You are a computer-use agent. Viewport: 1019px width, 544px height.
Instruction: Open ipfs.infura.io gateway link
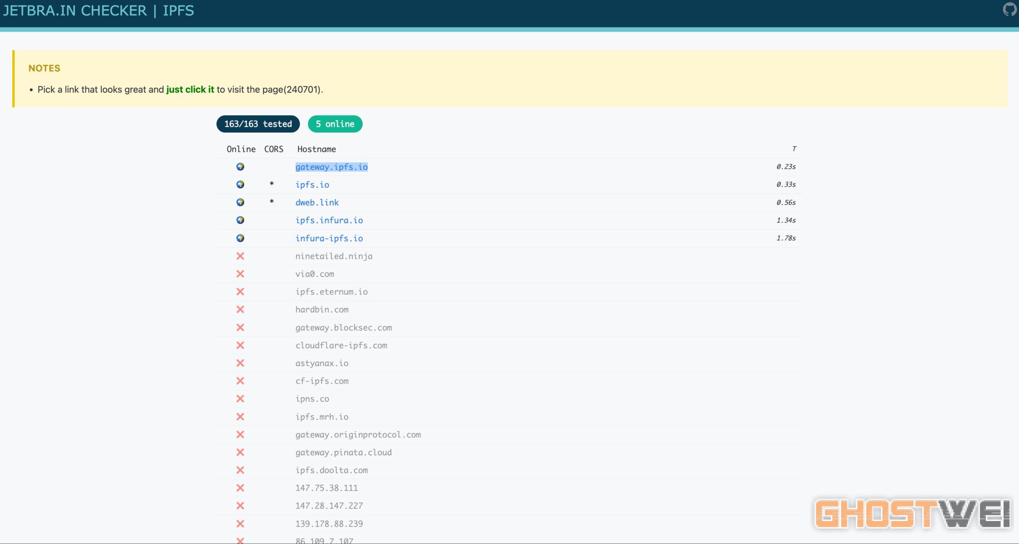(x=329, y=220)
